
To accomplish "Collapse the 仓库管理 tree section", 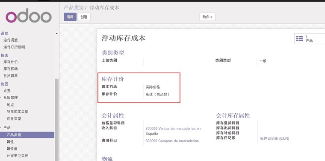I will [0, 98].
